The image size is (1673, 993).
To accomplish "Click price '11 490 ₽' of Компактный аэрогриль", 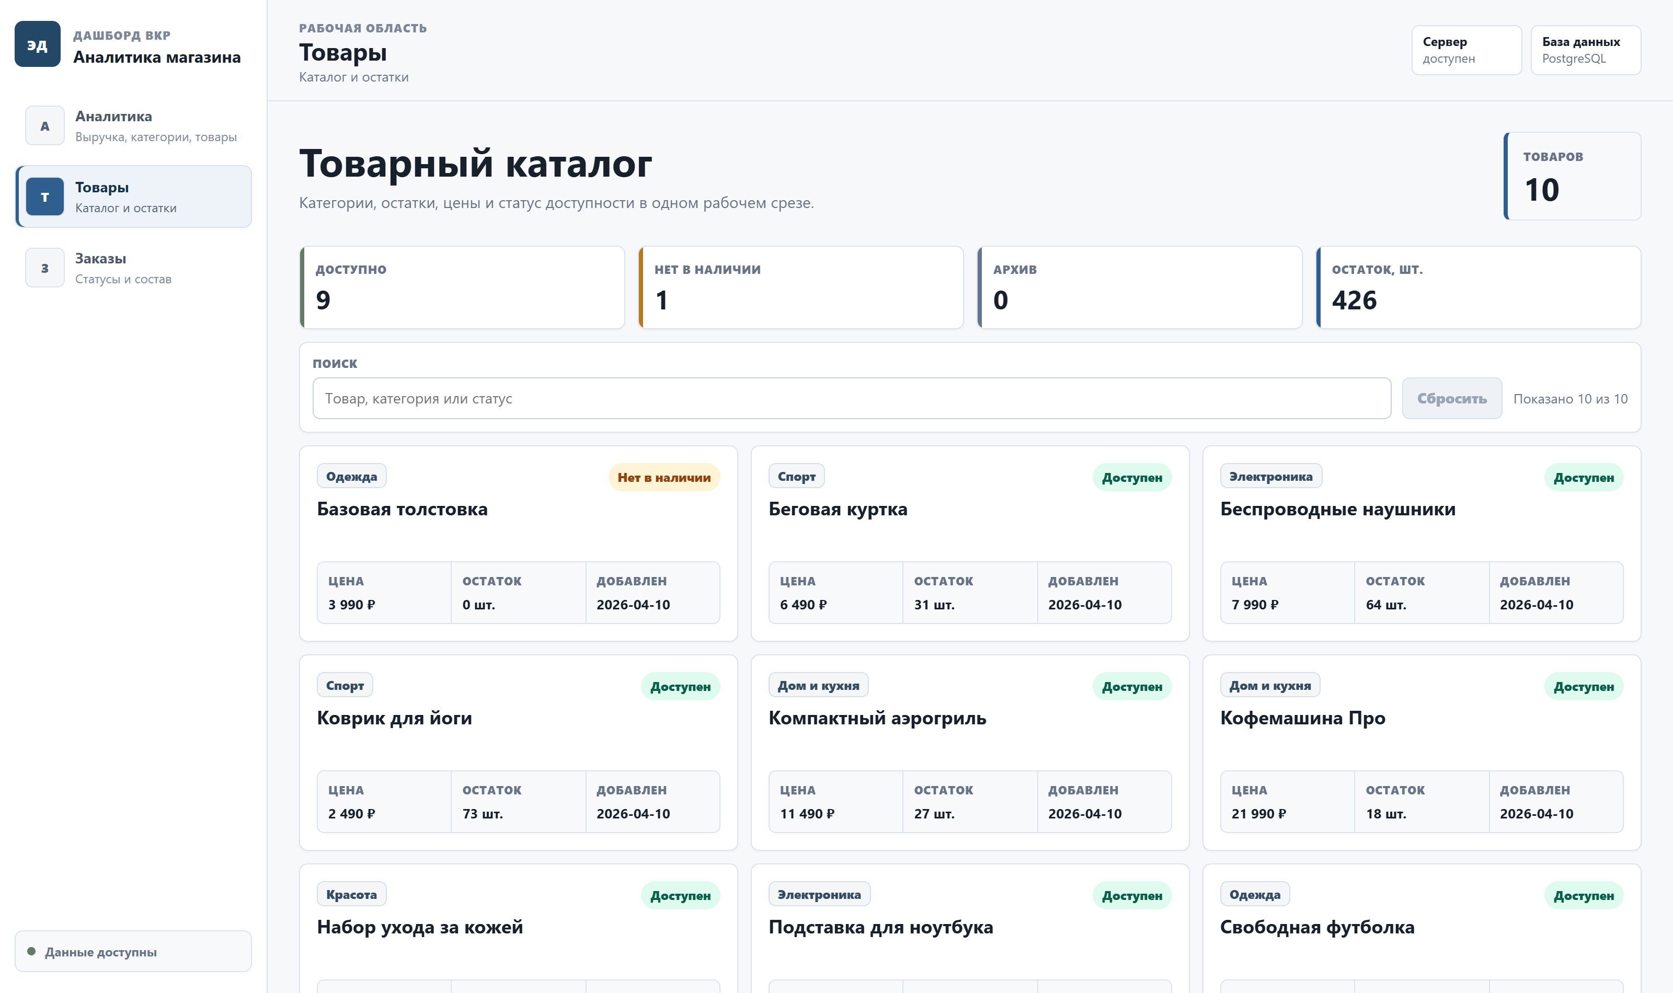I will pyautogui.click(x=807, y=813).
